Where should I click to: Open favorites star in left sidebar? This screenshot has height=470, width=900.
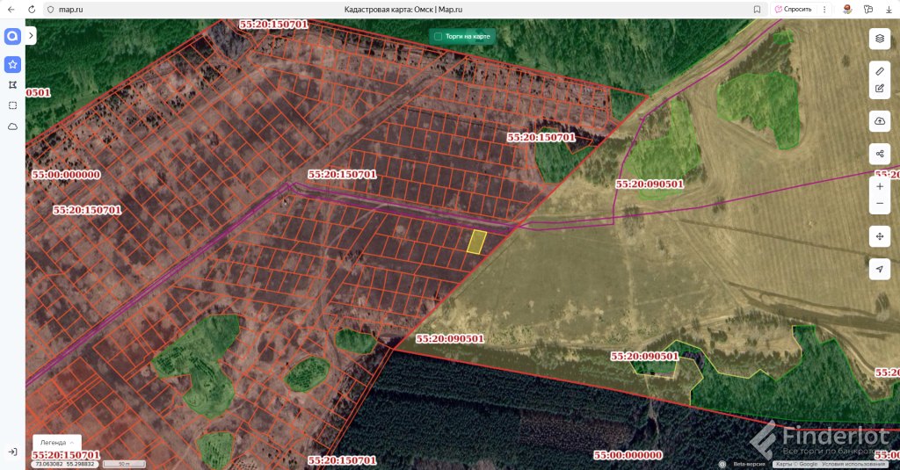tap(12, 64)
